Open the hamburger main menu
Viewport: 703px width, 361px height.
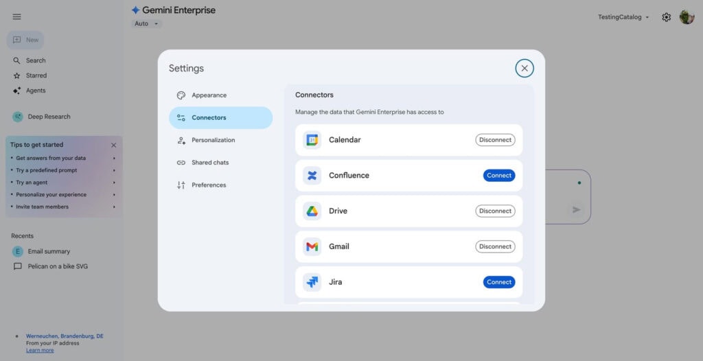tap(17, 16)
